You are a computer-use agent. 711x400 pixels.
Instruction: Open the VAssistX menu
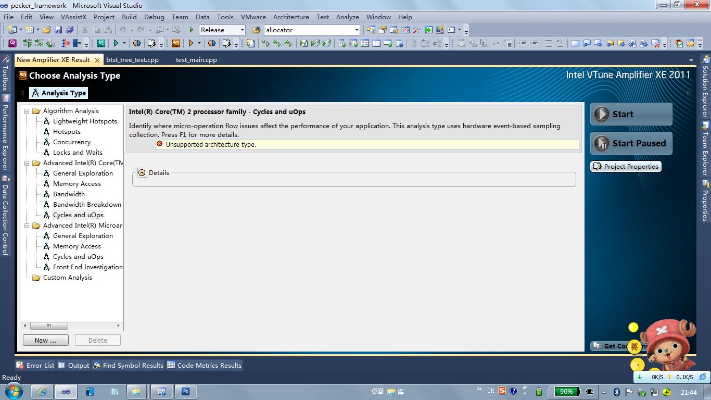click(73, 17)
